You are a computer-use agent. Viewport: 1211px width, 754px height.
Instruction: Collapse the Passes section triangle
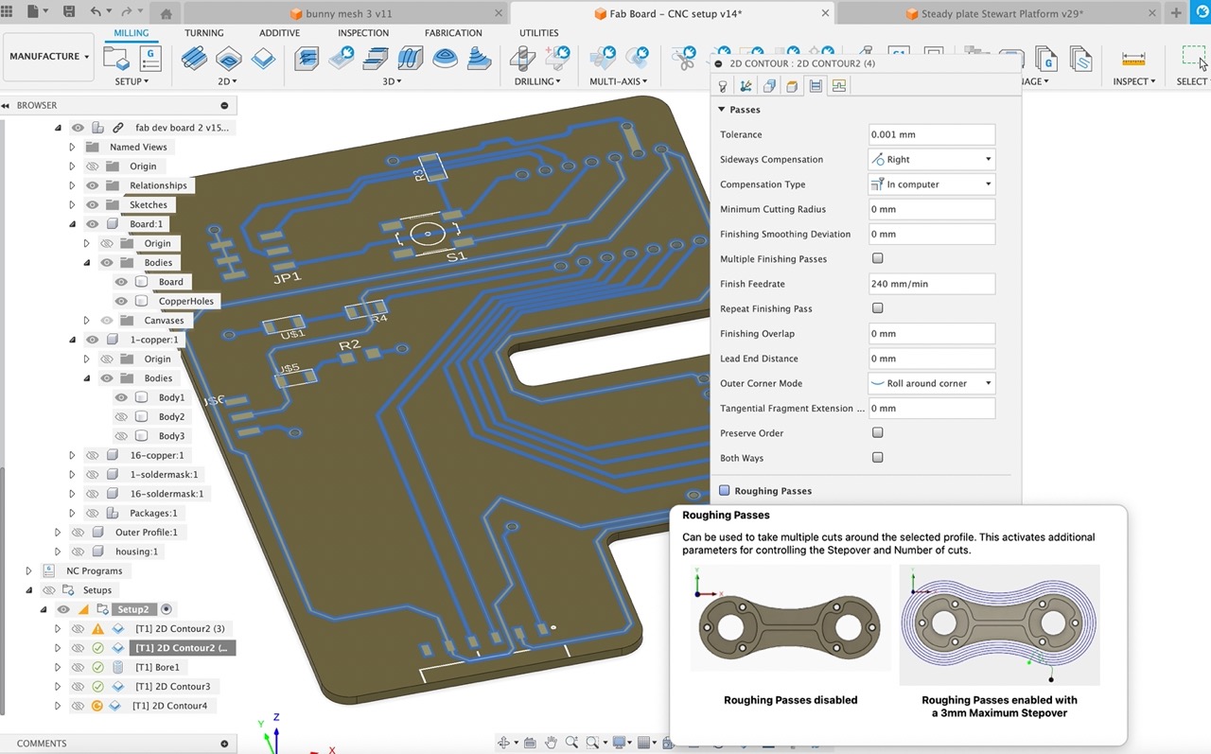(722, 110)
